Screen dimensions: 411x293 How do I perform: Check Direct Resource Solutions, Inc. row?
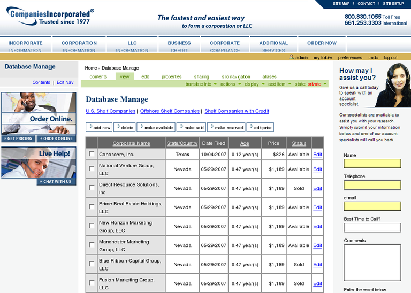[x=92, y=188]
